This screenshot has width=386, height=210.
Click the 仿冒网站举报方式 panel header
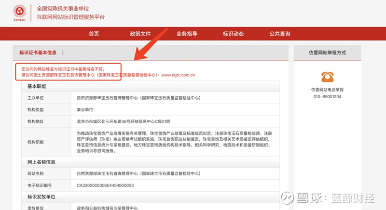coord(327,52)
